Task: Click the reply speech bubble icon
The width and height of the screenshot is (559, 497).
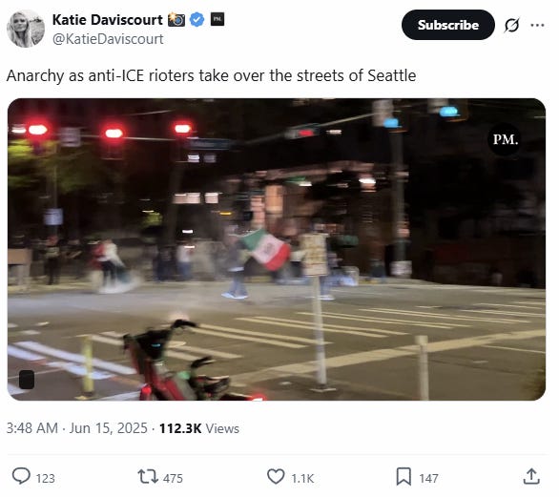Action: pyautogui.click(x=21, y=476)
